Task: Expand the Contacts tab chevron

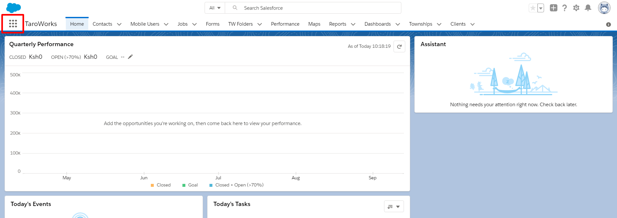Action: coord(119,24)
